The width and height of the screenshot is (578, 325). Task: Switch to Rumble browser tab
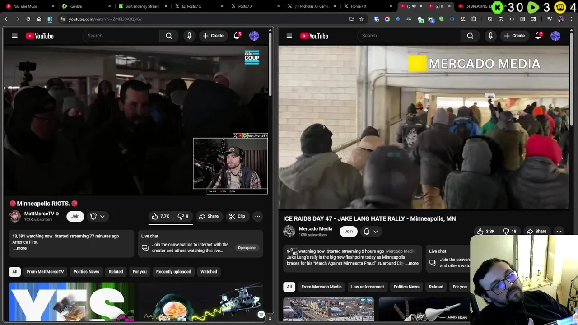tap(86, 6)
